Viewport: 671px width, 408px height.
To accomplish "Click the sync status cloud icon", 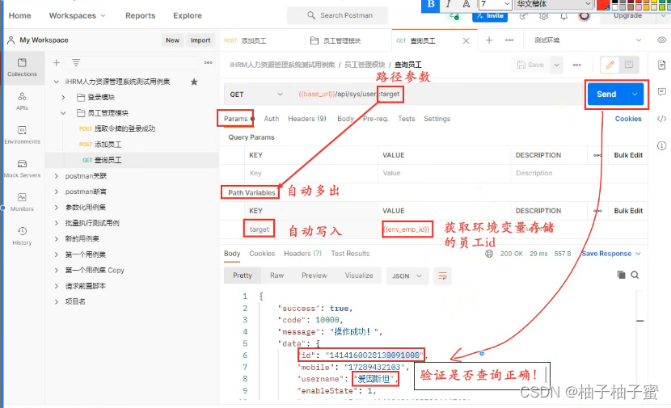I will coord(454,16).
